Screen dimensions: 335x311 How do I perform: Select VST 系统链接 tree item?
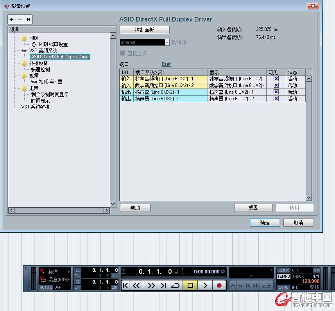pos(36,107)
